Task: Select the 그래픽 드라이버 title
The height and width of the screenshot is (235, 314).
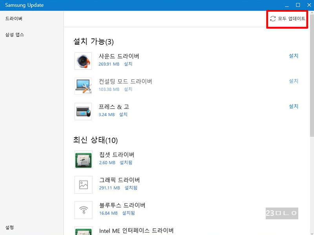Action: (119, 180)
